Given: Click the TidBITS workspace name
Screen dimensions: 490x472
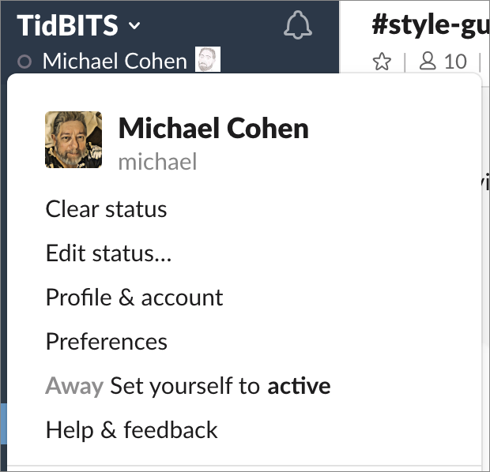Looking at the screenshot, I should 67,25.
